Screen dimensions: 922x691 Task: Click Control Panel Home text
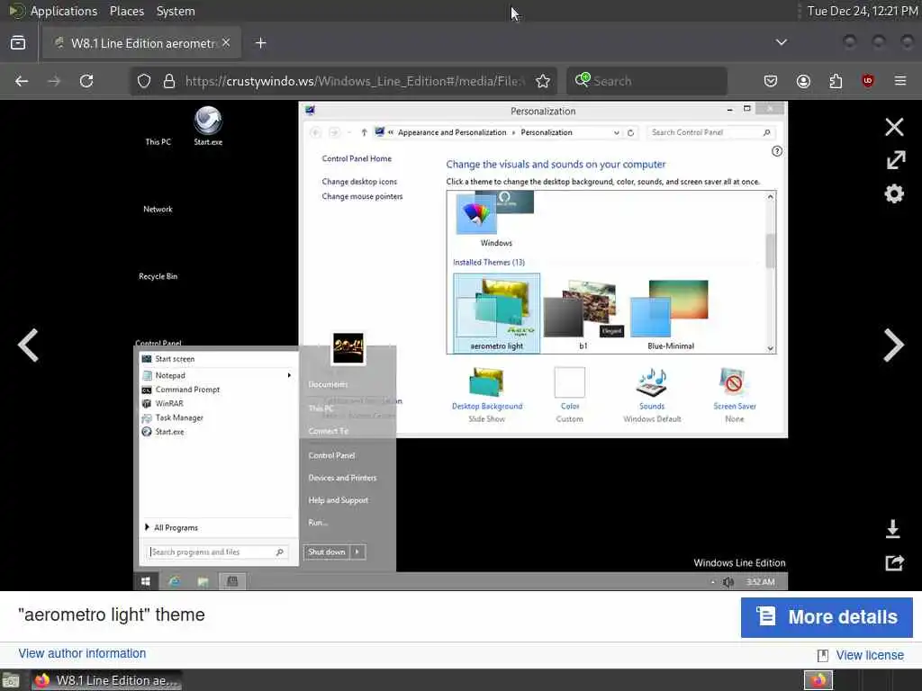(x=357, y=158)
